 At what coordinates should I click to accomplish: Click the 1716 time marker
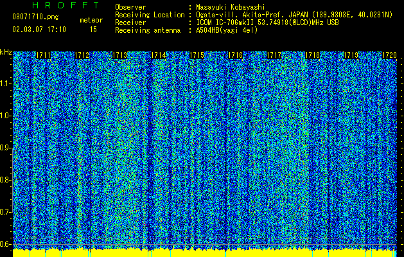click(236, 55)
